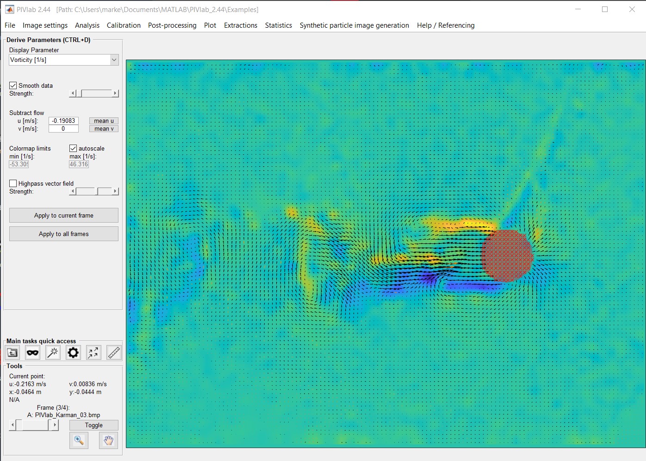Maximize the PIVlab window
The image size is (646, 461).
[605, 9]
